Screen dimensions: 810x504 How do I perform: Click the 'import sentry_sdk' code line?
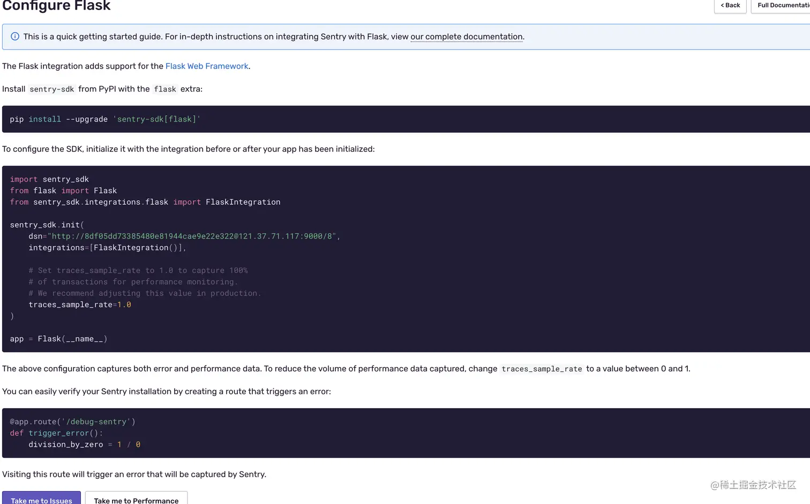pos(49,179)
